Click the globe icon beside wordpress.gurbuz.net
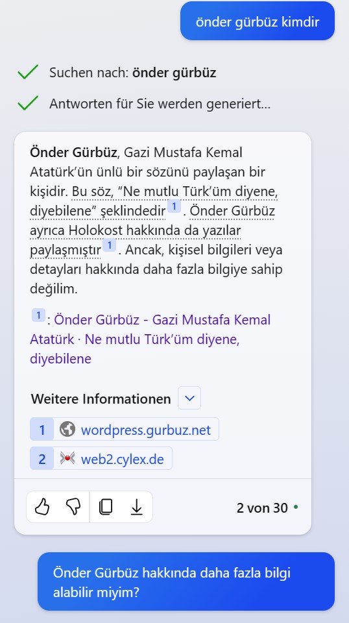Screen dimensions: 349x623 [67, 430]
